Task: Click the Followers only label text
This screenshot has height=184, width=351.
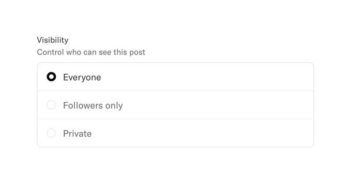Action: (x=93, y=105)
